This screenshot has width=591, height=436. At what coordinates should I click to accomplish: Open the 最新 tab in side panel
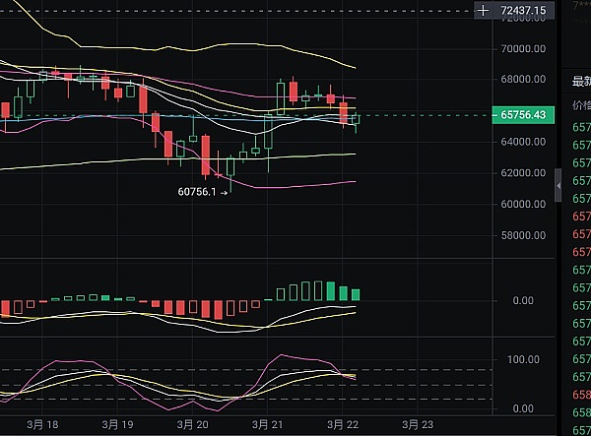[x=580, y=81]
